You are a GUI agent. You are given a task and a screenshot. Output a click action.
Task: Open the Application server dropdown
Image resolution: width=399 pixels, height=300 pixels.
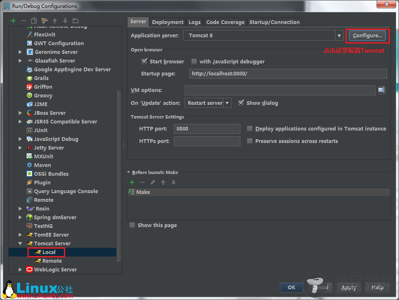(339, 36)
